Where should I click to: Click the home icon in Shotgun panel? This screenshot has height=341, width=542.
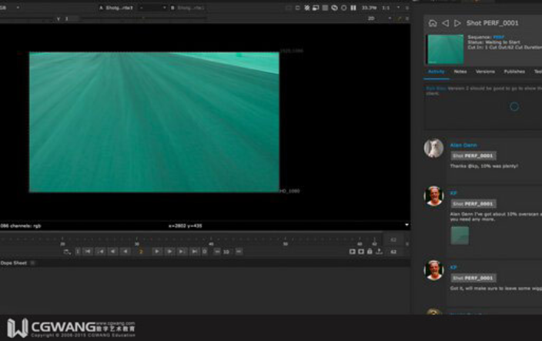click(x=433, y=23)
